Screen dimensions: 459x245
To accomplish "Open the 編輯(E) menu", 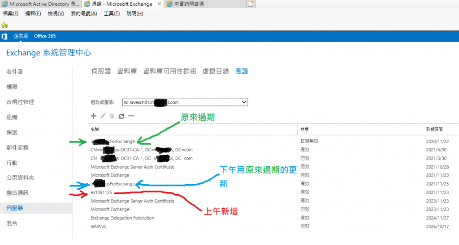I will coord(33,13).
